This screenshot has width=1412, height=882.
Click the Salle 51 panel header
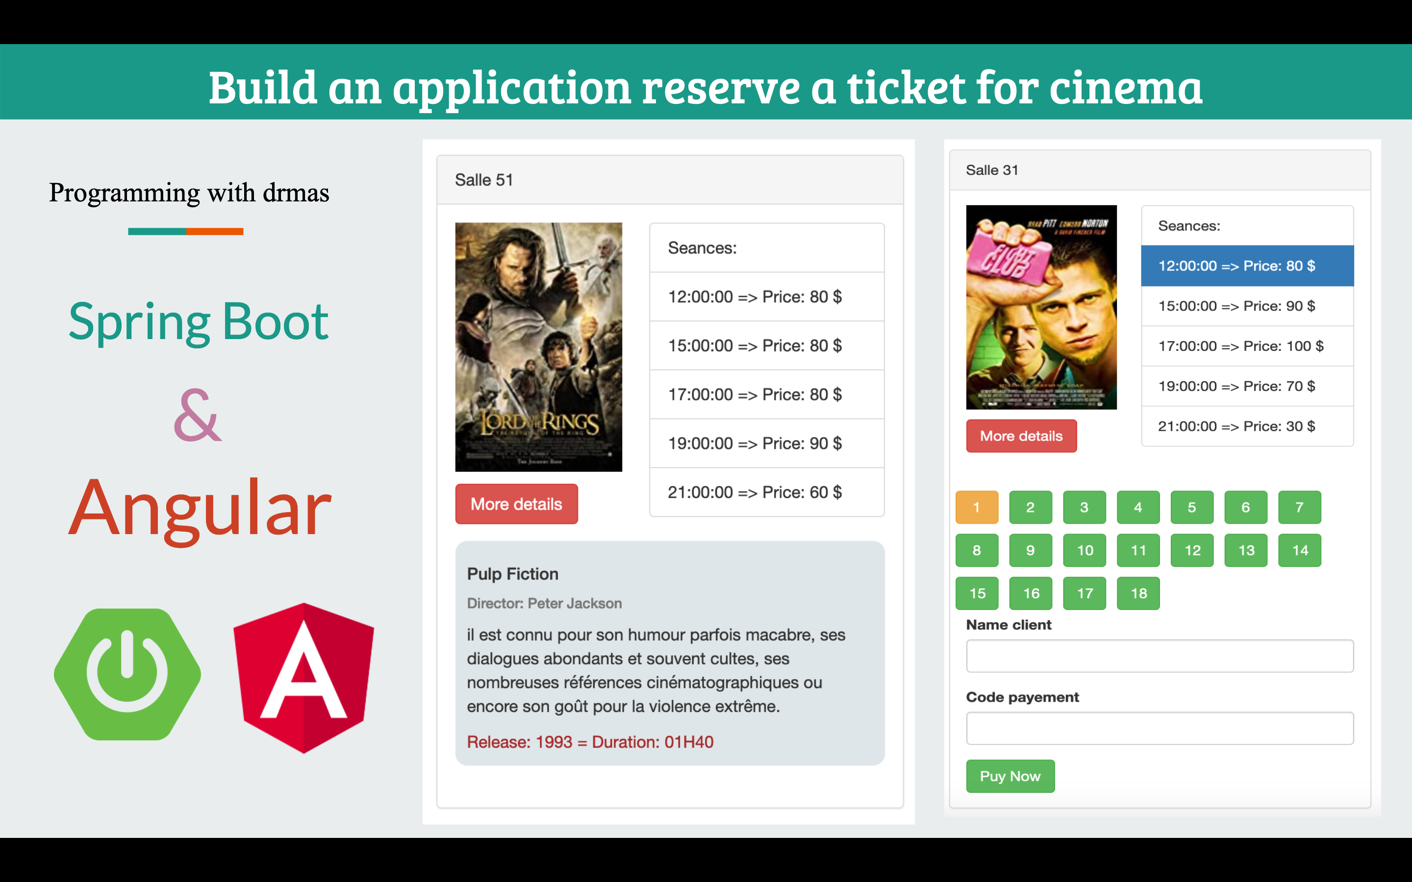669,180
